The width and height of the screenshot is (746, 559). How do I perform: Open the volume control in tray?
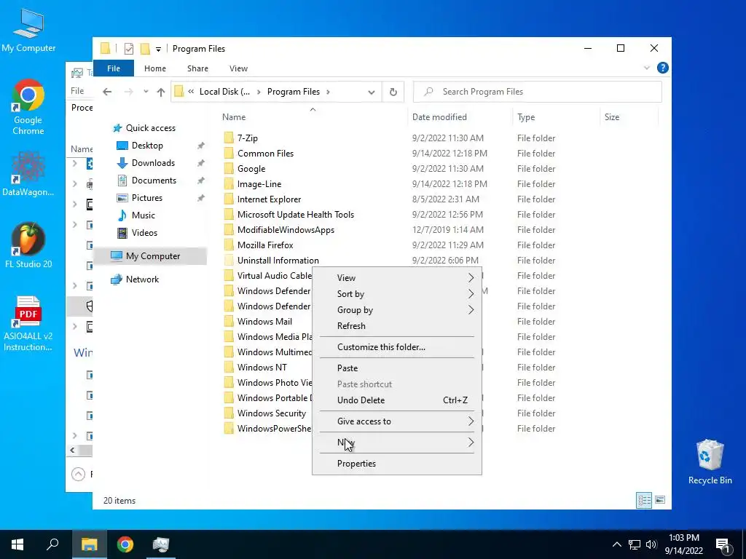pyautogui.click(x=651, y=544)
